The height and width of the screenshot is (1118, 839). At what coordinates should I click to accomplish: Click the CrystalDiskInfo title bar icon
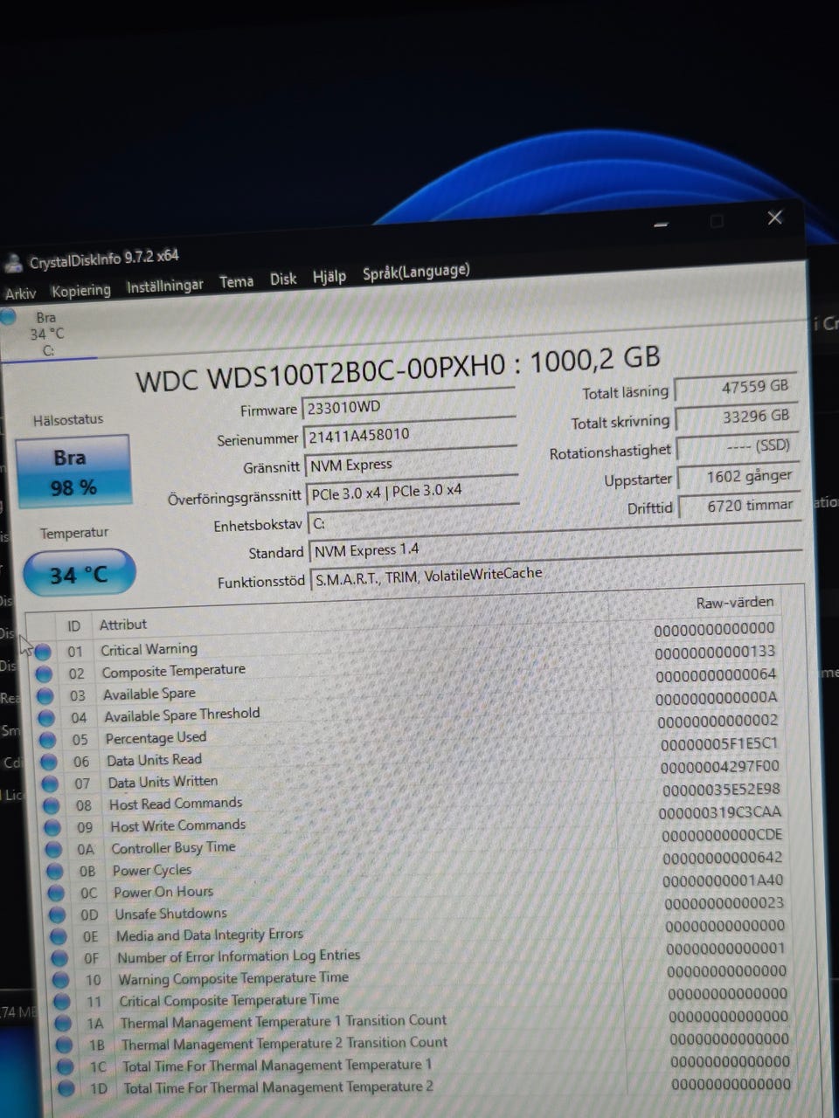(13, 263)
